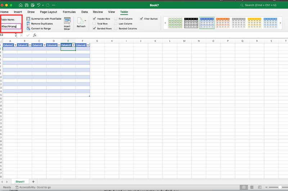Click the Home icon in title bar

[x=21, y=5]
